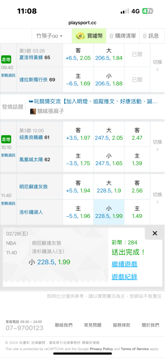Screen dimensions: 165x358
Task: Open team link 明尼蘇達灰狼
Action: click(x=34, y=187)
